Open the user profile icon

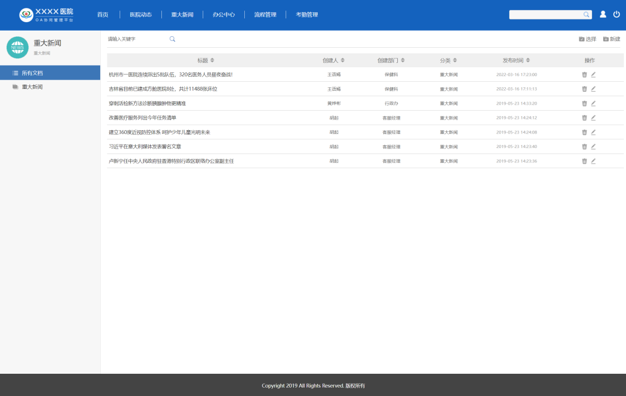pos(603,14)
